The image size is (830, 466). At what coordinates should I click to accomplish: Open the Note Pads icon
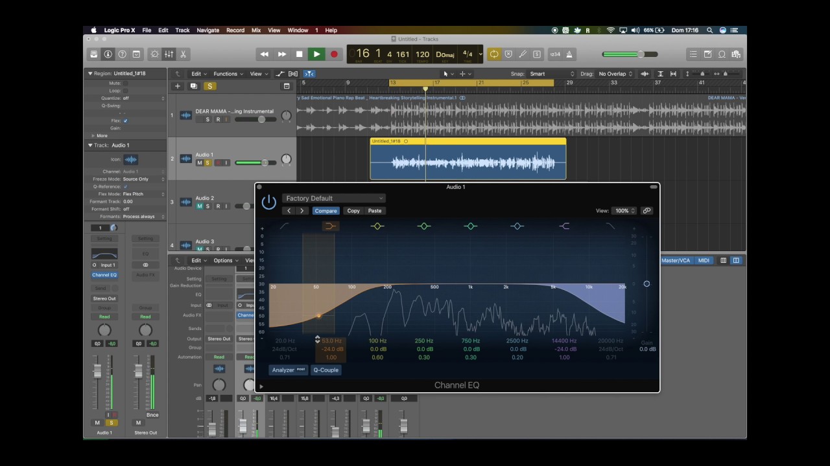(707, 54)
